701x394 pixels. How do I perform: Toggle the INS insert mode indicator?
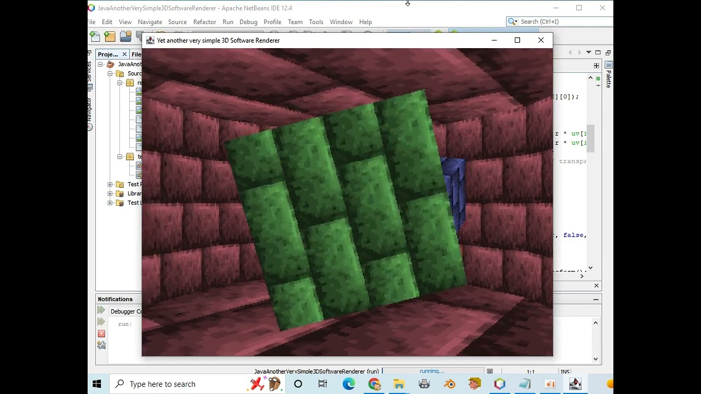pos(565,372)
